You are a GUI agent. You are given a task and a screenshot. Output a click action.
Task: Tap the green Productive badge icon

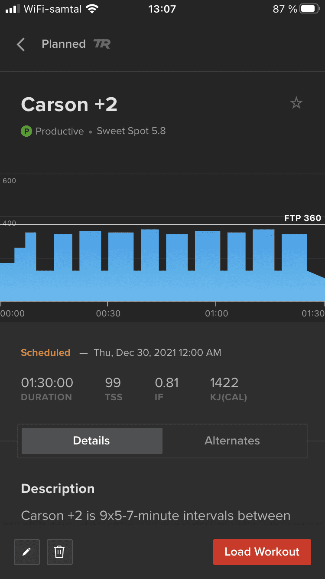26,131
